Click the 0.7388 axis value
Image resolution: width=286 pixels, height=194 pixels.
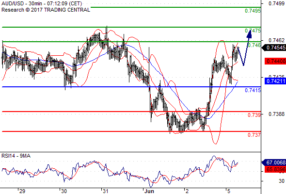click(x=276, y=114)
